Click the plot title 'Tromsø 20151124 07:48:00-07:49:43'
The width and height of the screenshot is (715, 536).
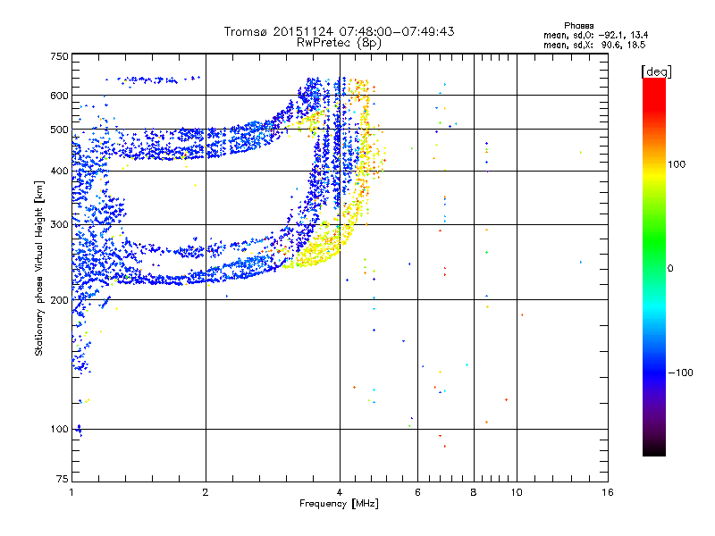click(339, 31)
